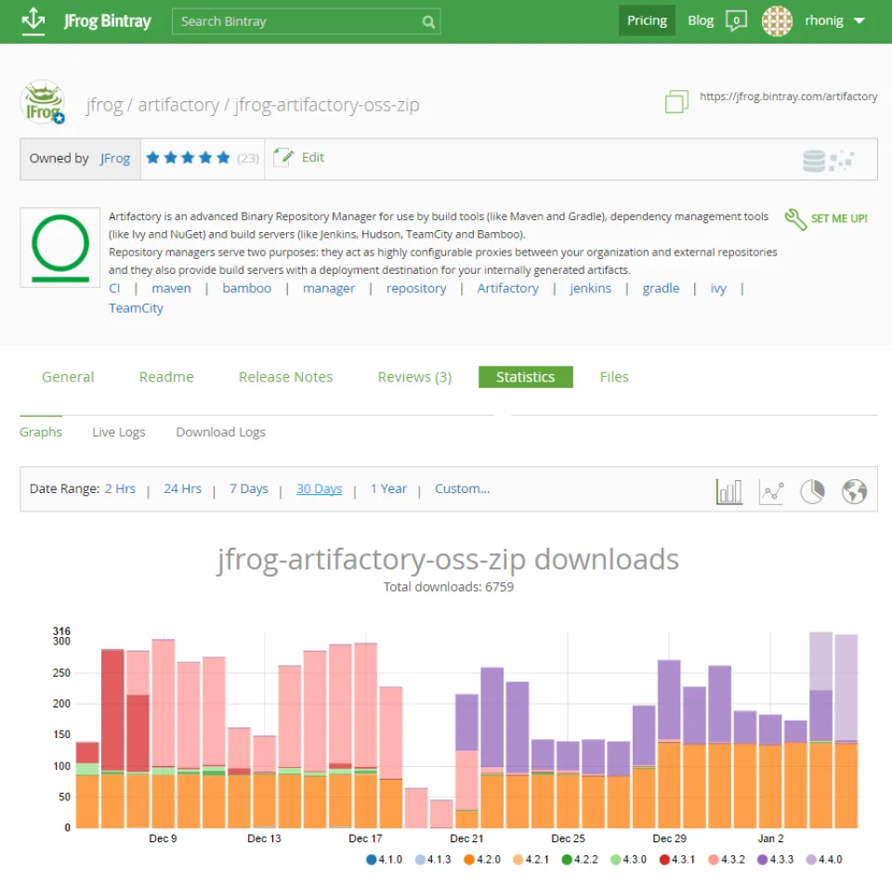Select the Graphs sub-tab

[40, 432]
